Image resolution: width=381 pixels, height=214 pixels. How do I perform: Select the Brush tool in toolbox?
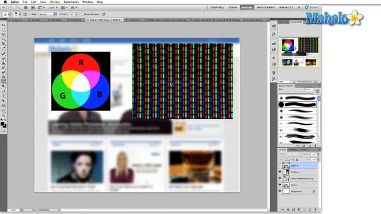[x=4, y=58]
